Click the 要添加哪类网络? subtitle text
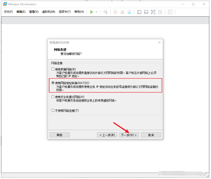211x179 pixels. coord(71,54)
